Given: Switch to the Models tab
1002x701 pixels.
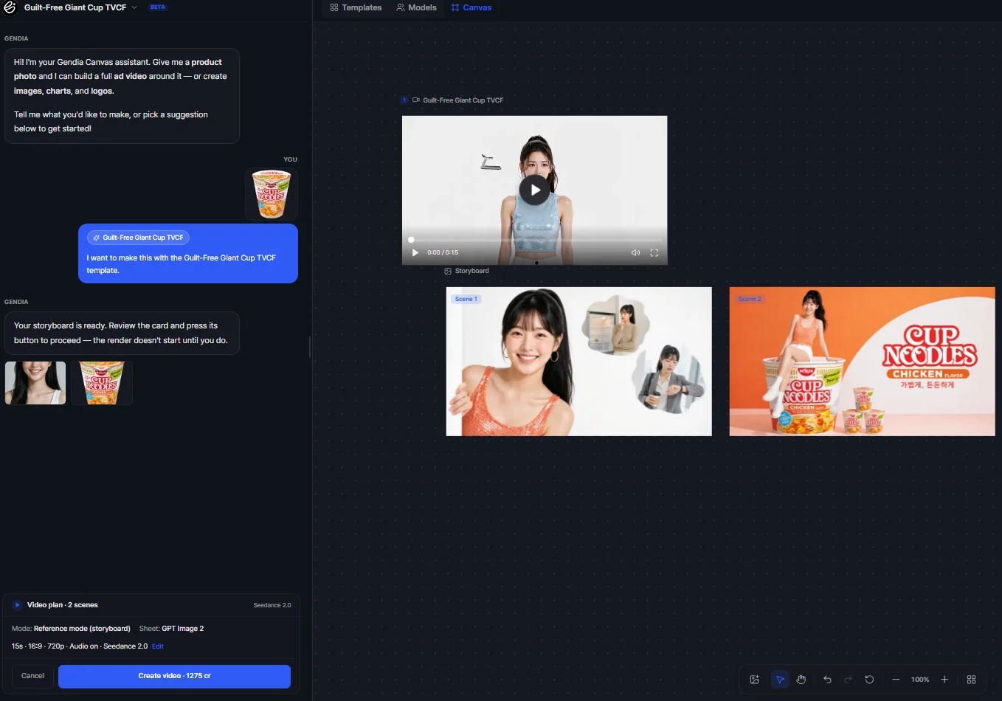Looking at the screenshot, I should pyautogui.click(x=416, y=7).
